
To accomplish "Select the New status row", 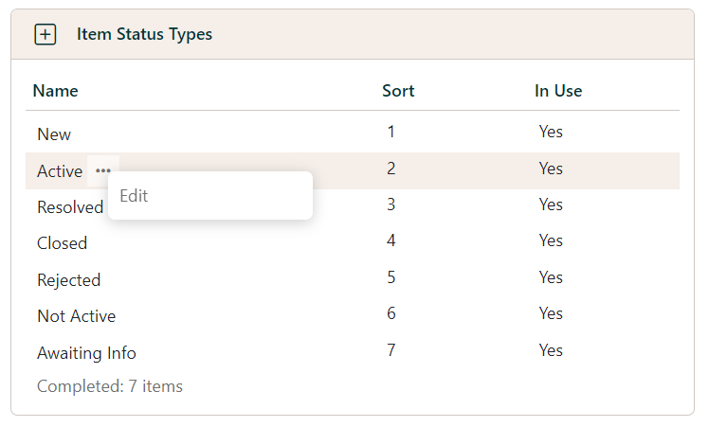I will 54,134.
